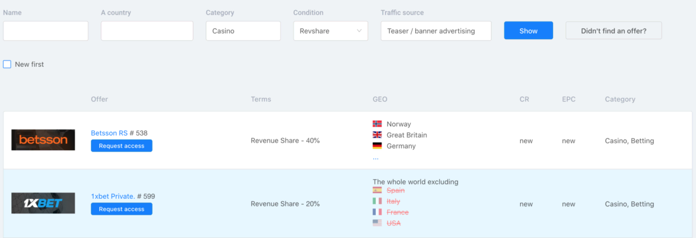Click the struck-through Italy text
This screenshot has height=238, width=696.
click(394, 201)
